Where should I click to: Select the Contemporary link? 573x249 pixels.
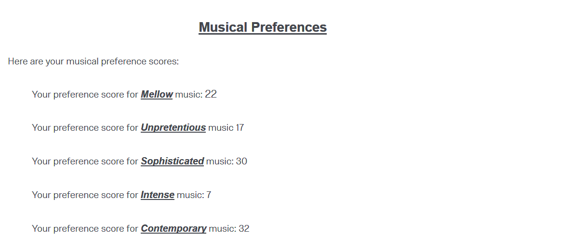(173, 229)
